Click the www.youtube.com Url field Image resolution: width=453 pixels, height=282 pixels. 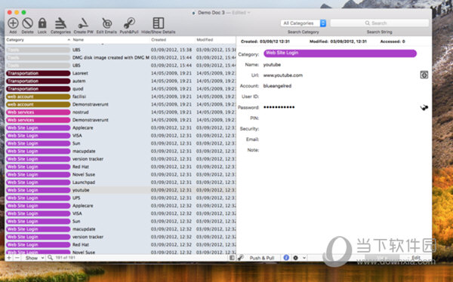[x=283, y=75]
